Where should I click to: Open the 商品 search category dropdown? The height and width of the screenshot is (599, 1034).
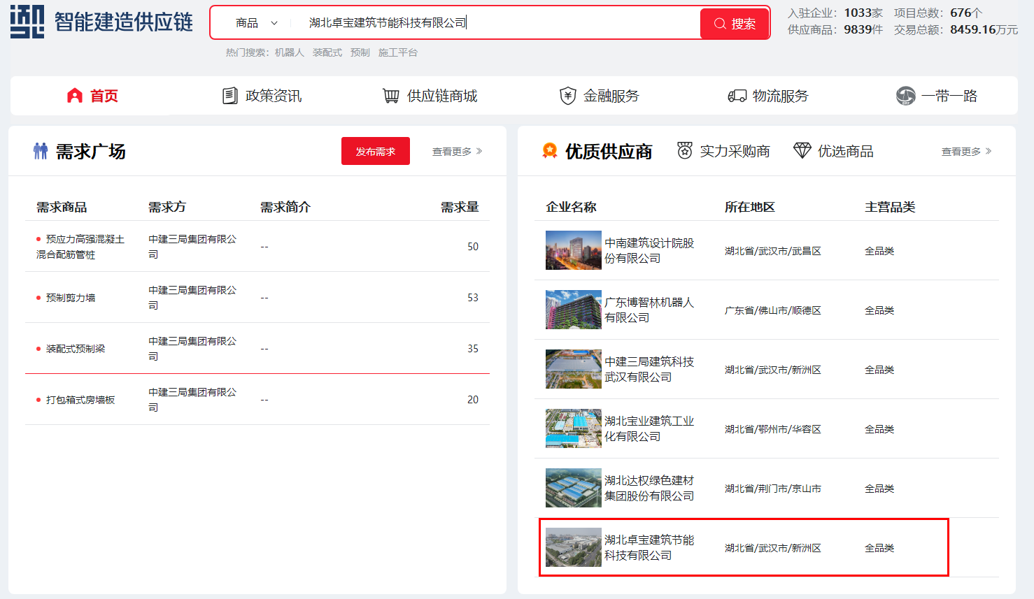[257, 23]
